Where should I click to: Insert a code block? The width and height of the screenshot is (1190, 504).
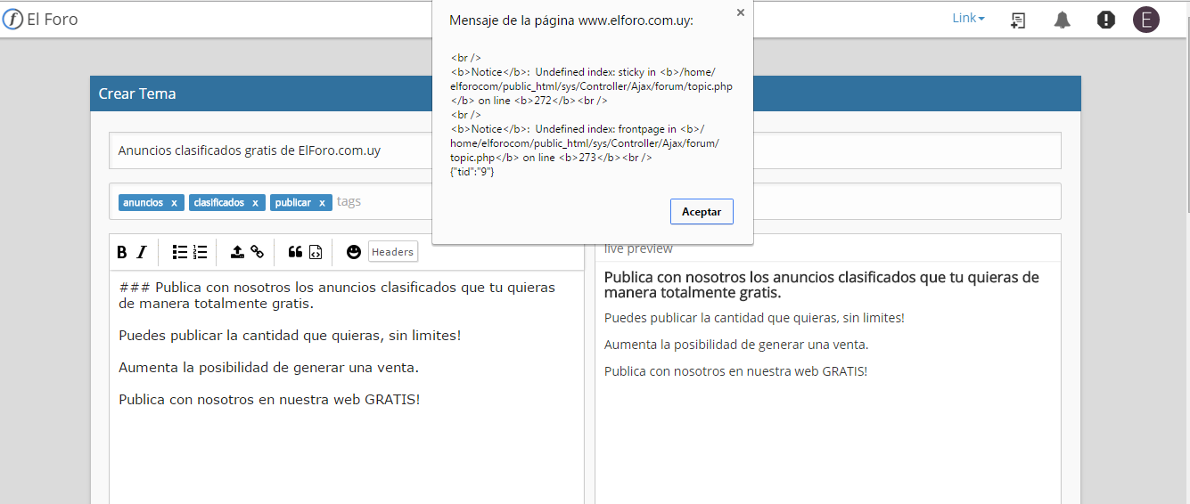[x=316, y=252]
